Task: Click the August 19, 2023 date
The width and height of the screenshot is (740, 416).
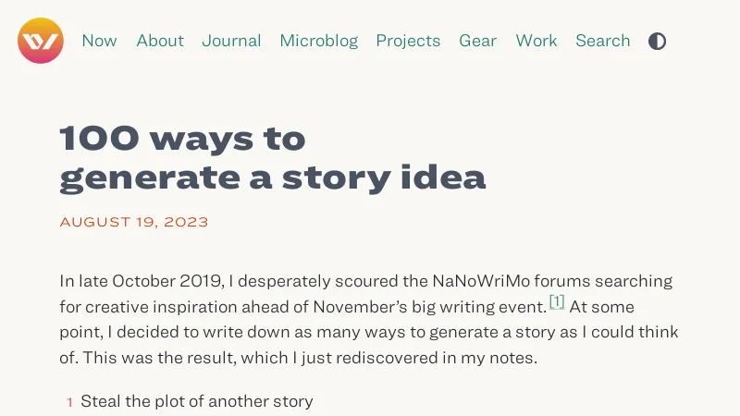Action: tap(134, 222)
